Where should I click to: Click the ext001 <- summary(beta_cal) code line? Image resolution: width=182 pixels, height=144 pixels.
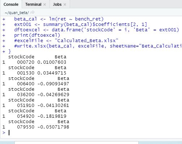[81, 24]
